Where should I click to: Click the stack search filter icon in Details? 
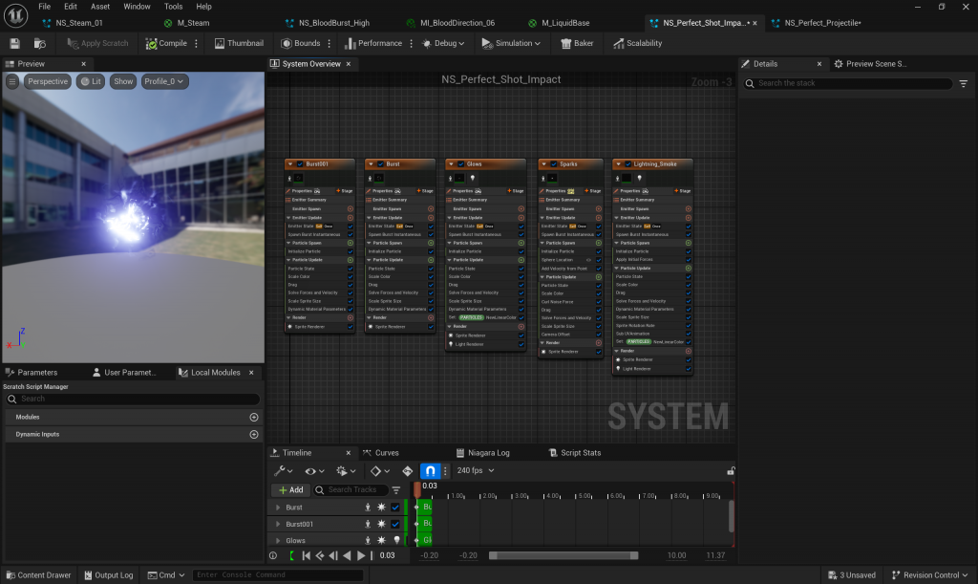click(963, 84)
